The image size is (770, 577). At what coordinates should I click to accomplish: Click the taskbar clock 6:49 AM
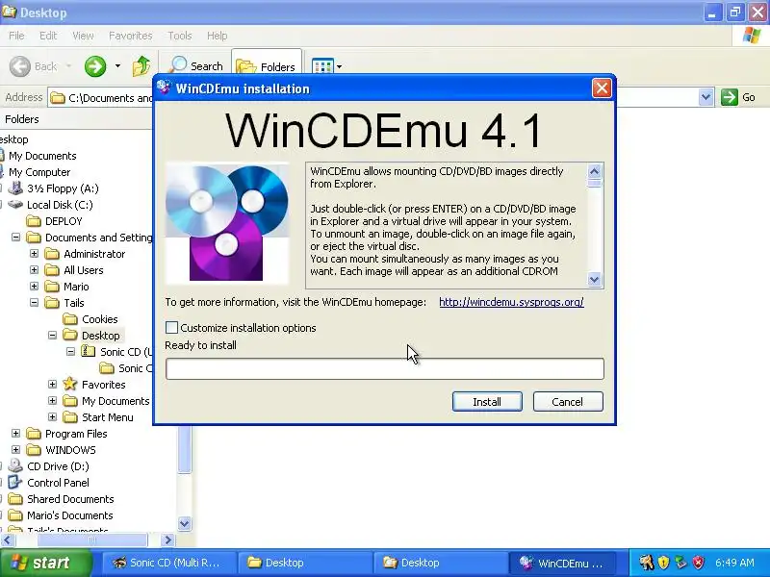tap(734, 563)
